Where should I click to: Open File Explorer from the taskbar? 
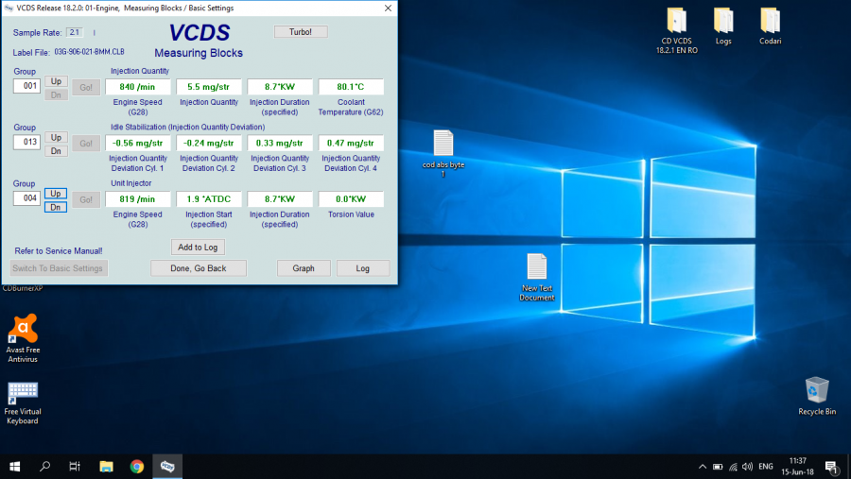point(106,467)
